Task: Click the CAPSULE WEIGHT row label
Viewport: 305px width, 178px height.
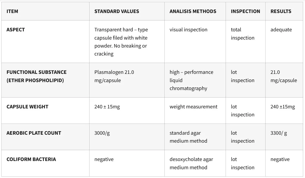Action: pos(27,107)
